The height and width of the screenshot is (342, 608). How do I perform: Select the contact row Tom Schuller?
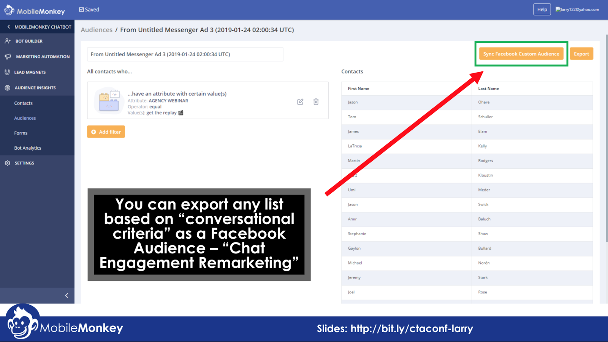(467, 117)
